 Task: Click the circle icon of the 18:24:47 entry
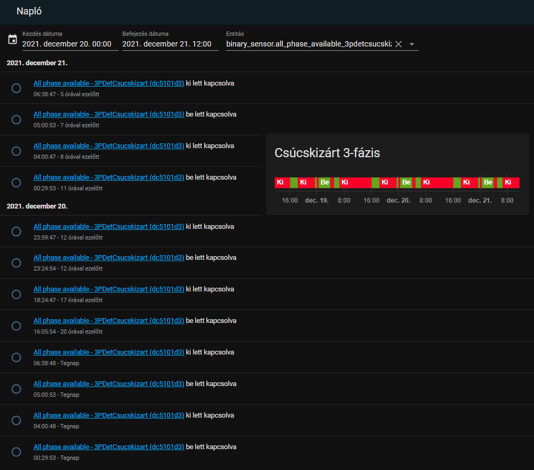click(17, 294)
